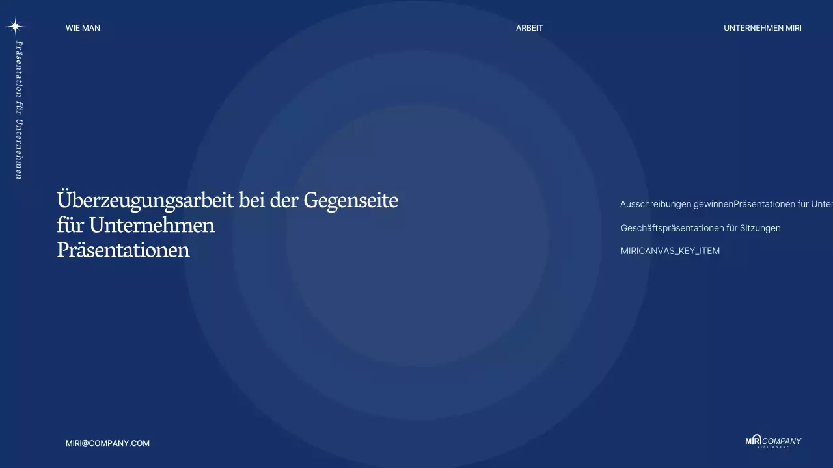
Task: Click 'Präsentationen für Unternehmen' link text
Action: (x=781, y=204)
